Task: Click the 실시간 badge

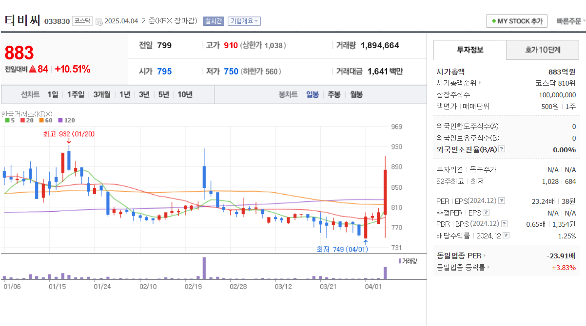Action: 214,21
